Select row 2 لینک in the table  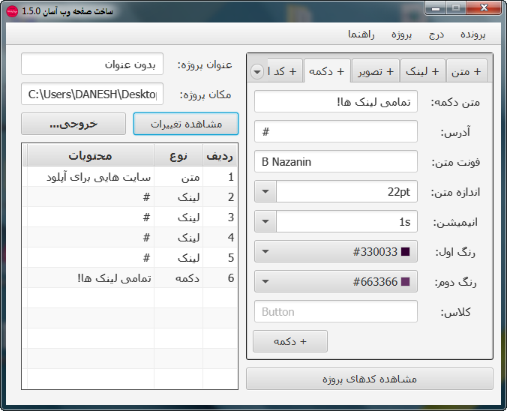point(130,197)
